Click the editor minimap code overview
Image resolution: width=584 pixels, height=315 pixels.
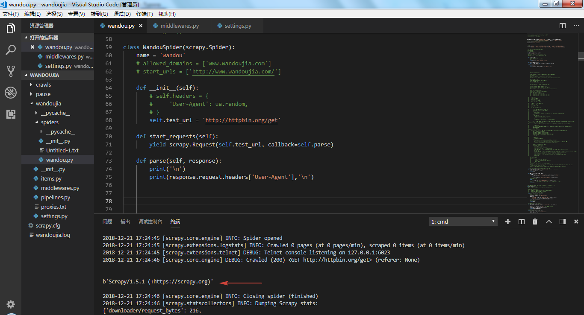tap(552, 124)
